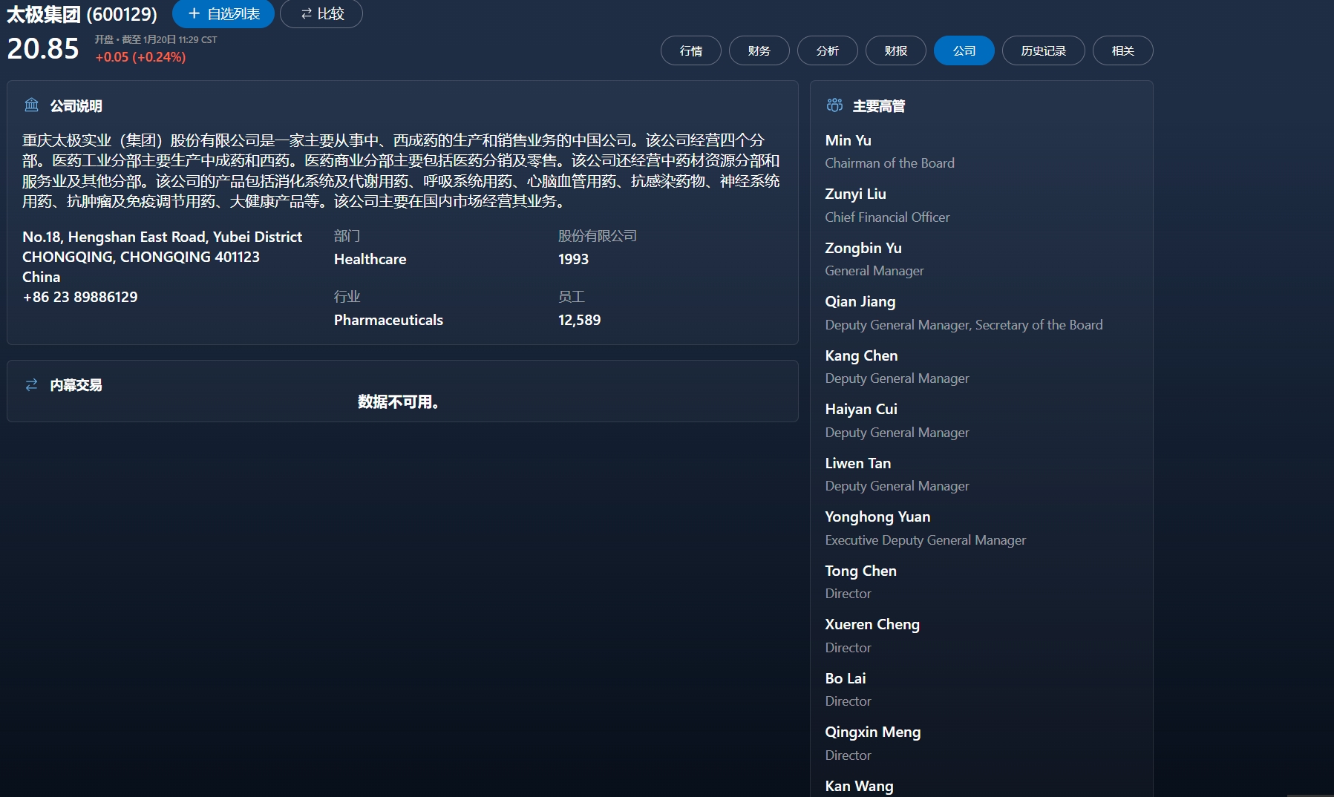The width and height of the screenshot is (1334, 797).
Task: Click the market status text 开盘 · 截至 1月20日
Action: [156, 39]
